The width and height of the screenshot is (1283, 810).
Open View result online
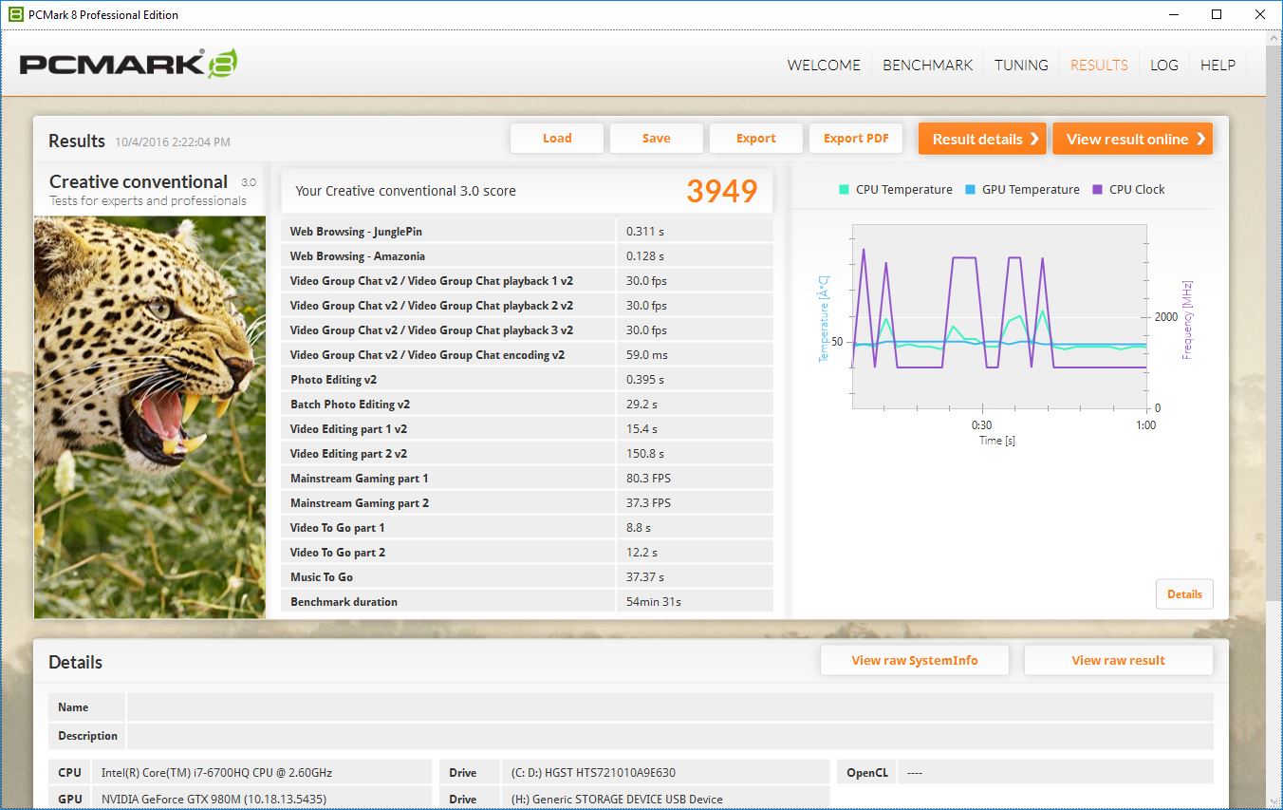click(1132, 139)
